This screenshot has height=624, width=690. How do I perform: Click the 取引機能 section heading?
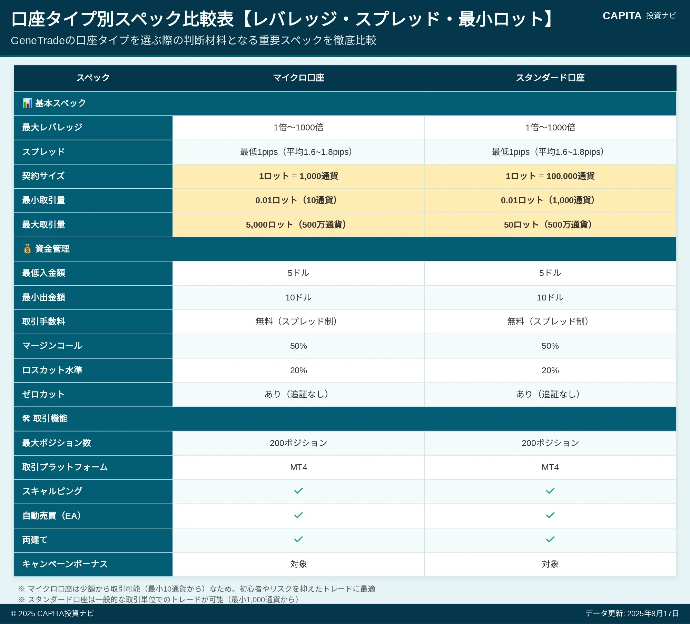tap(345, 419)
